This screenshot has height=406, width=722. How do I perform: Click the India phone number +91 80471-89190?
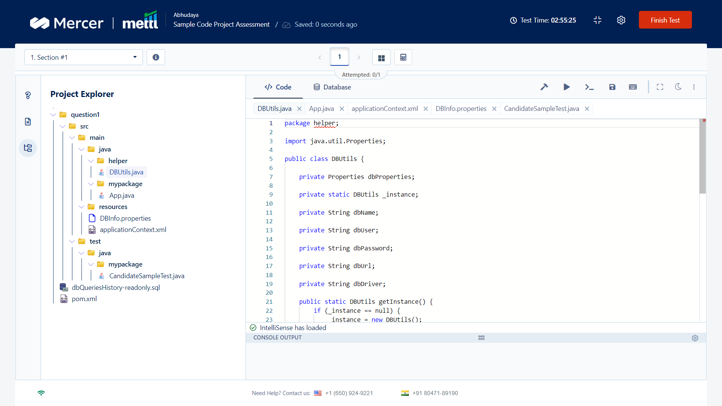435,393
